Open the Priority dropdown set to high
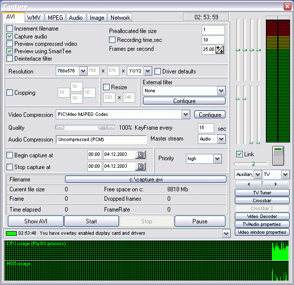This screenshot has height=285, width=294. pyautogui.click(x=218, y=159)
